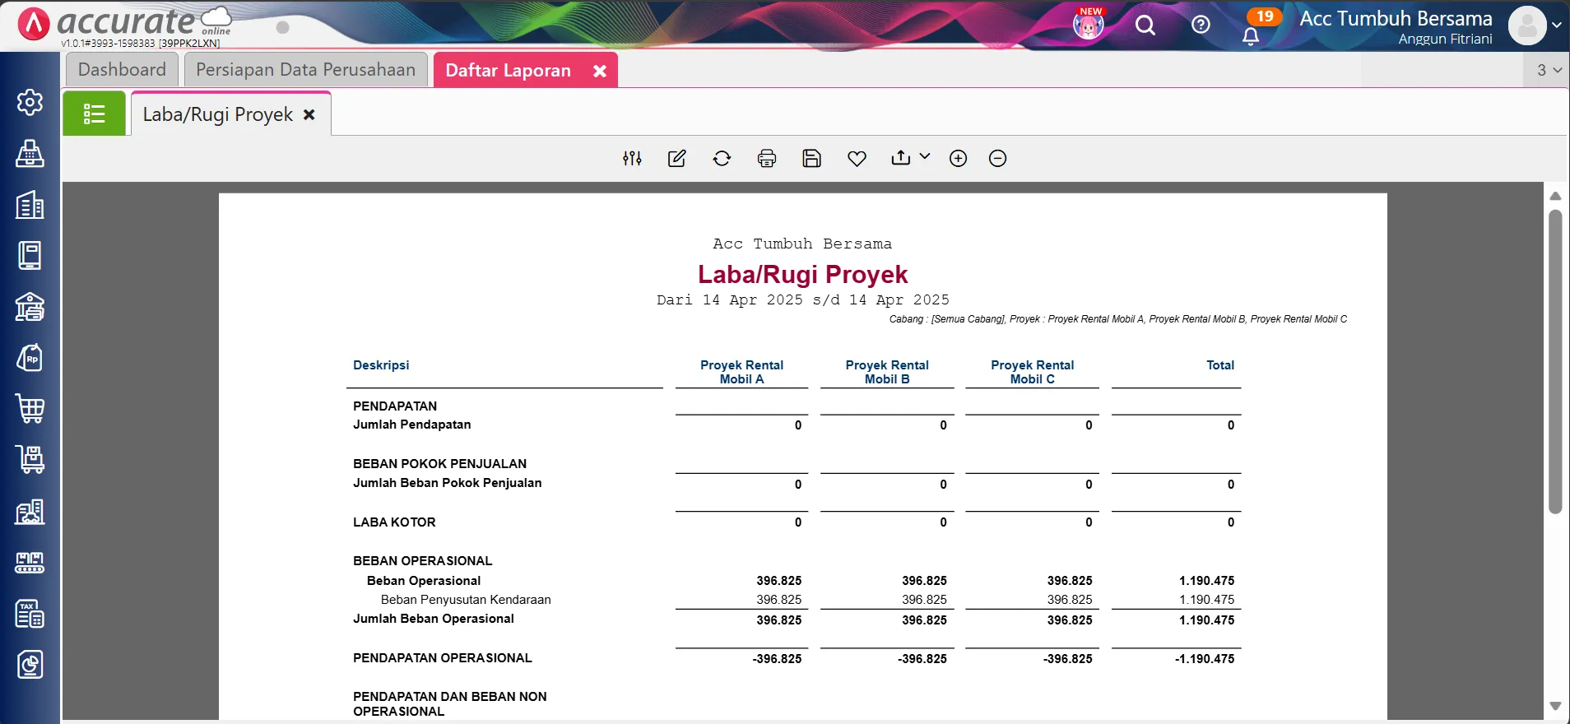Viewport: 1570px width, 724px height.
Task: Open the Rp price tag module in the sidebar
Action: [30, 358]
